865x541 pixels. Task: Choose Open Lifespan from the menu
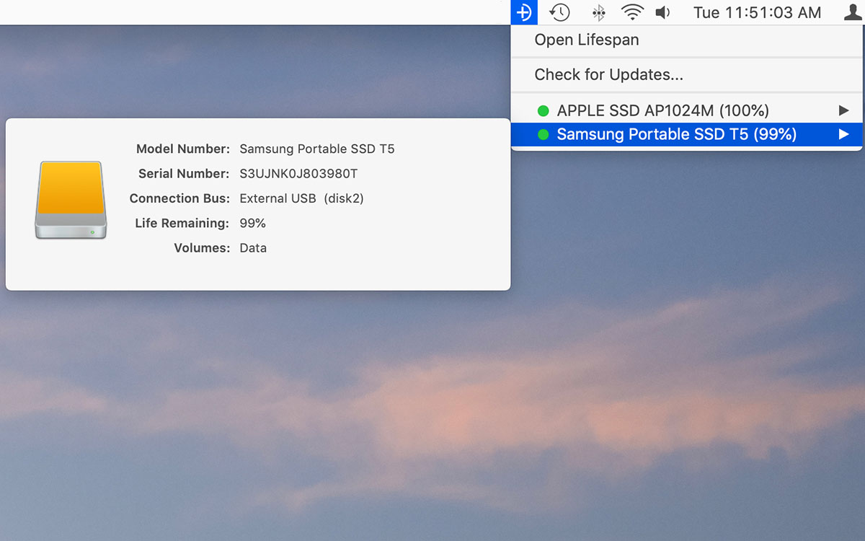[686, 40]
